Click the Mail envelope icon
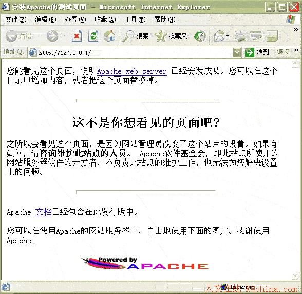Screen dimensions: 302x294 tap(219, 36)
